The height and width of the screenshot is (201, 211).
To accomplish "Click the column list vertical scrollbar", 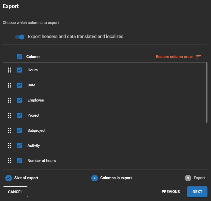I will [x=206, y=92].
